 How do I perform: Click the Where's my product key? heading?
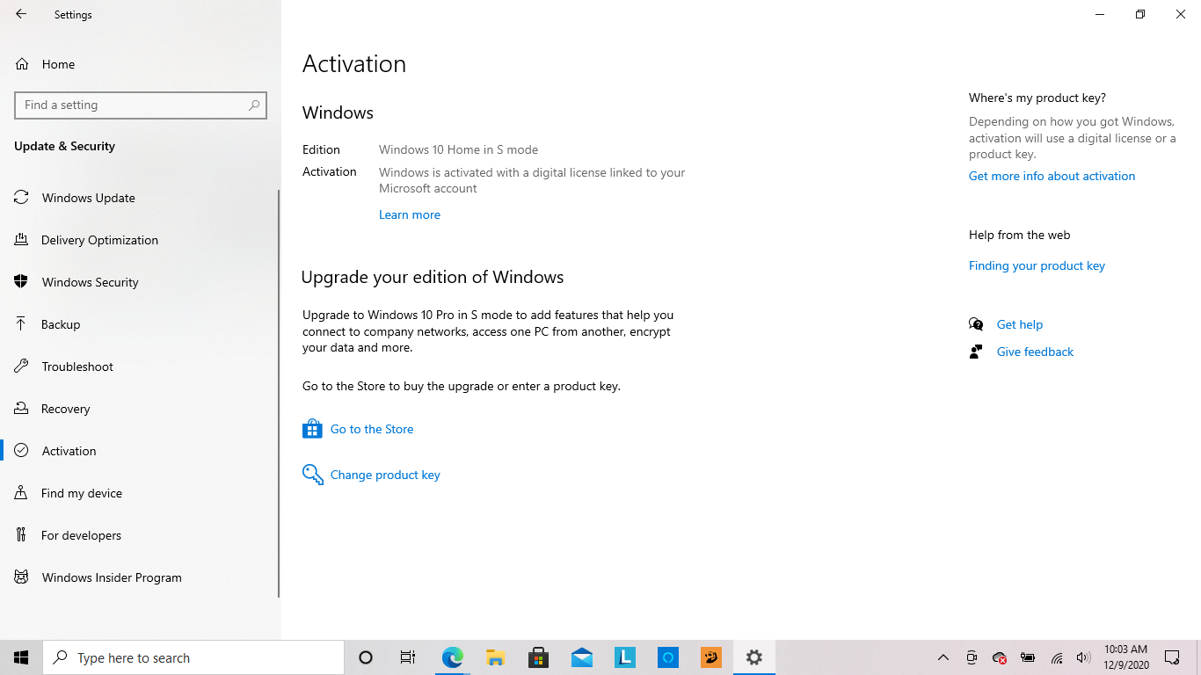1037,98
